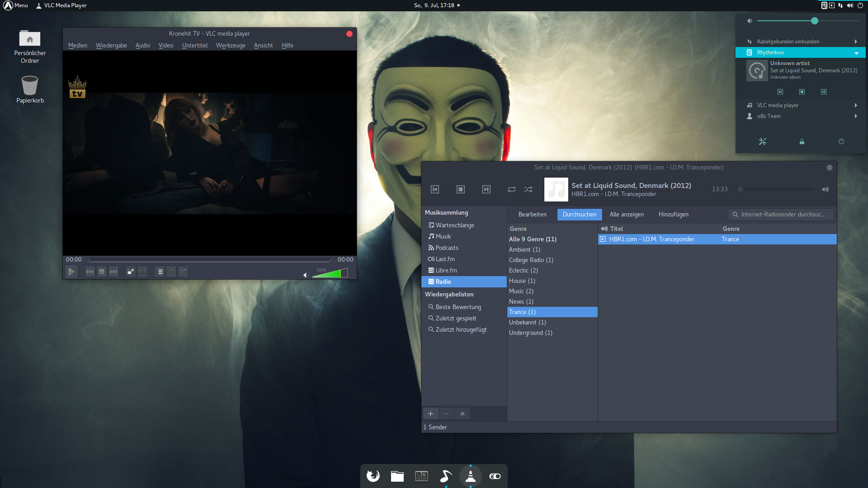Stop playback in Rhythmbox
The image size is (868, 488).
click(x=461, y=189)
